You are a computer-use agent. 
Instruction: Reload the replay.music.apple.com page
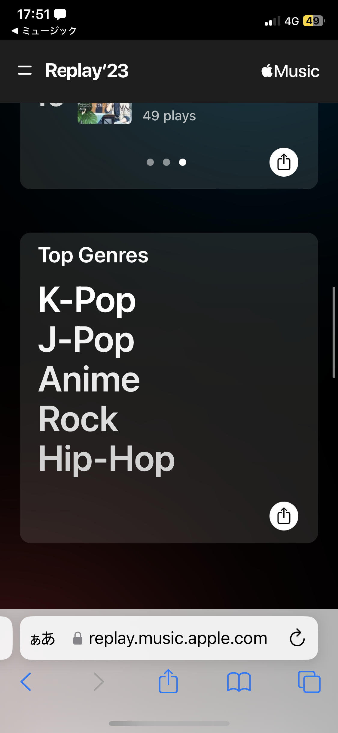pyautogui.click(x=297, y=638)
